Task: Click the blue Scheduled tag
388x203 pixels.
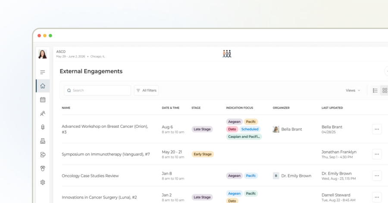Action: (x=250, y=129)
